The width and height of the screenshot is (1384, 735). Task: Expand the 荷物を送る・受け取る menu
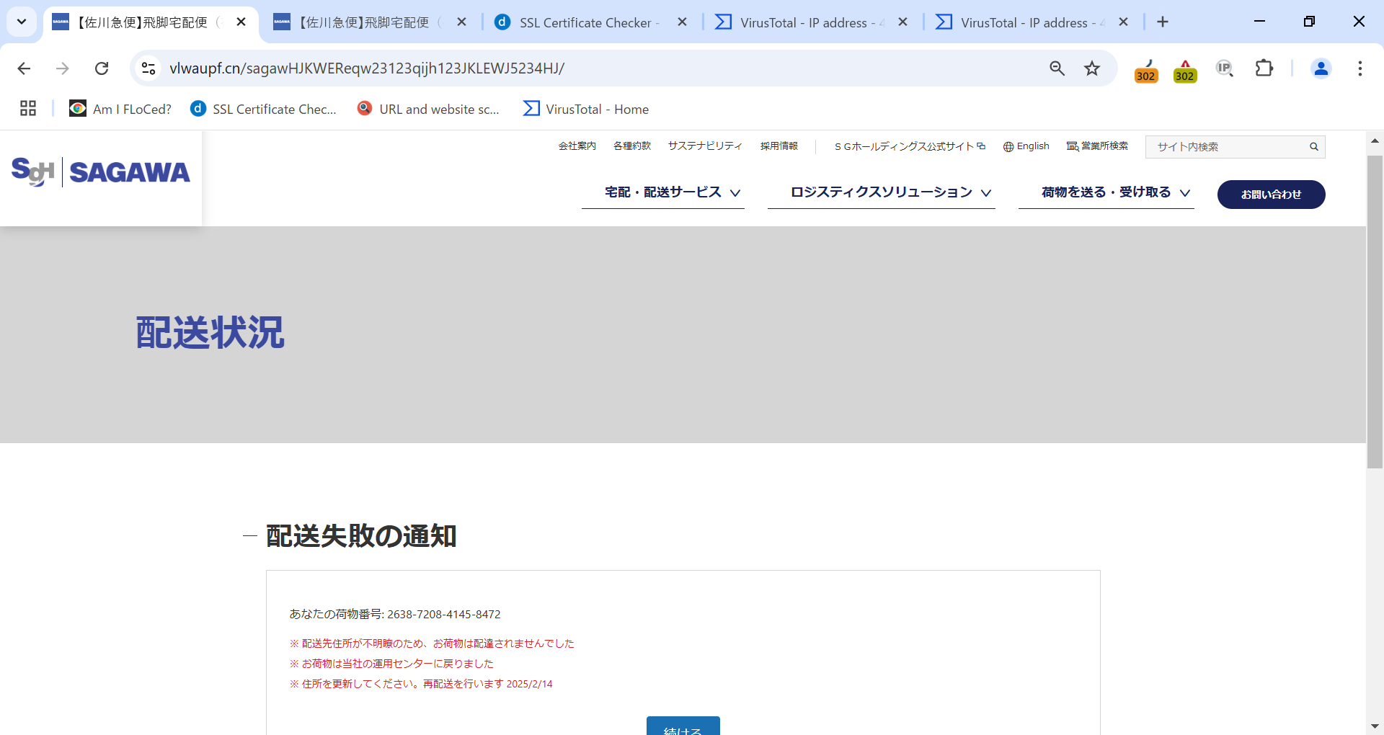pos(1106,192)
